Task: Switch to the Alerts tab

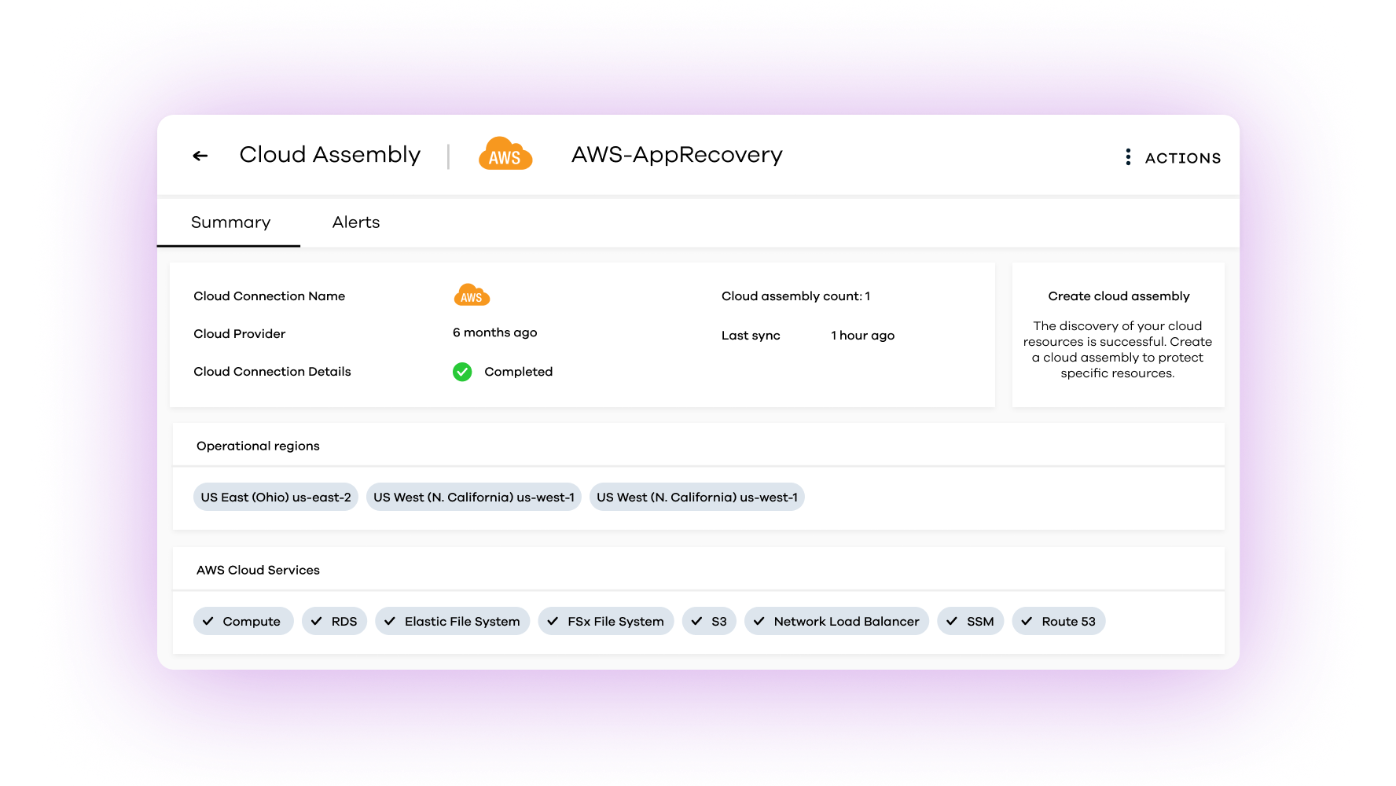Action: click(356, 222)
